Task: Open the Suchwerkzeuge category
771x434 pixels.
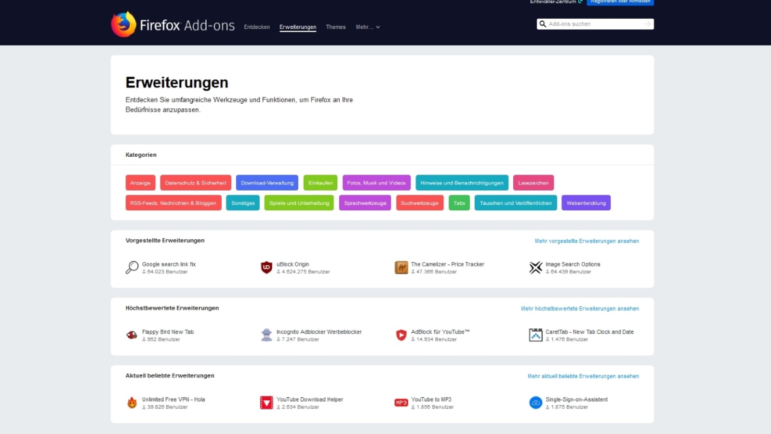Action: [x=420, y=203]
